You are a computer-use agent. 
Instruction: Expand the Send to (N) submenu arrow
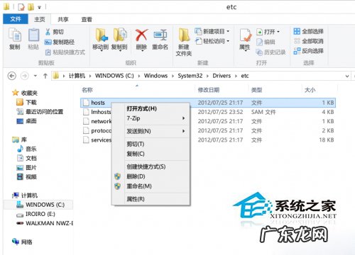coord(183,131)
